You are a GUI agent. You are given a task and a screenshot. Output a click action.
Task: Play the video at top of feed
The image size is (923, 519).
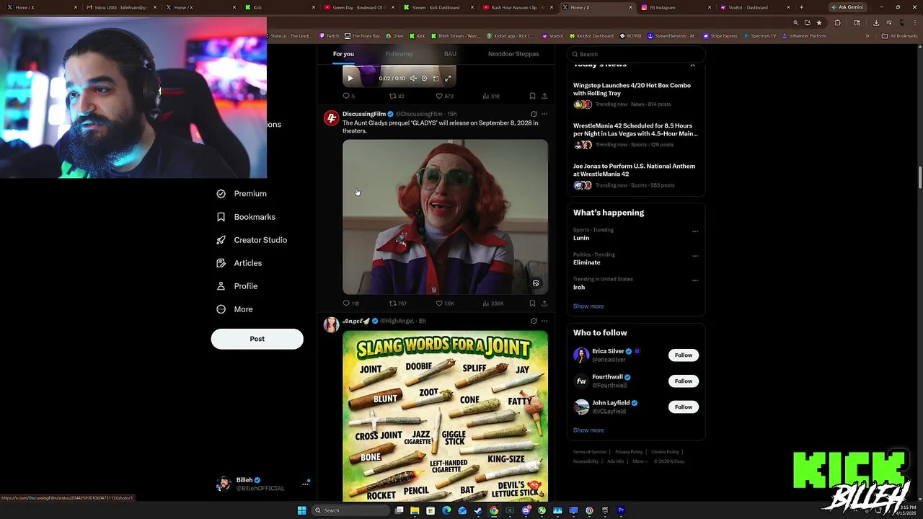(350, 79)
